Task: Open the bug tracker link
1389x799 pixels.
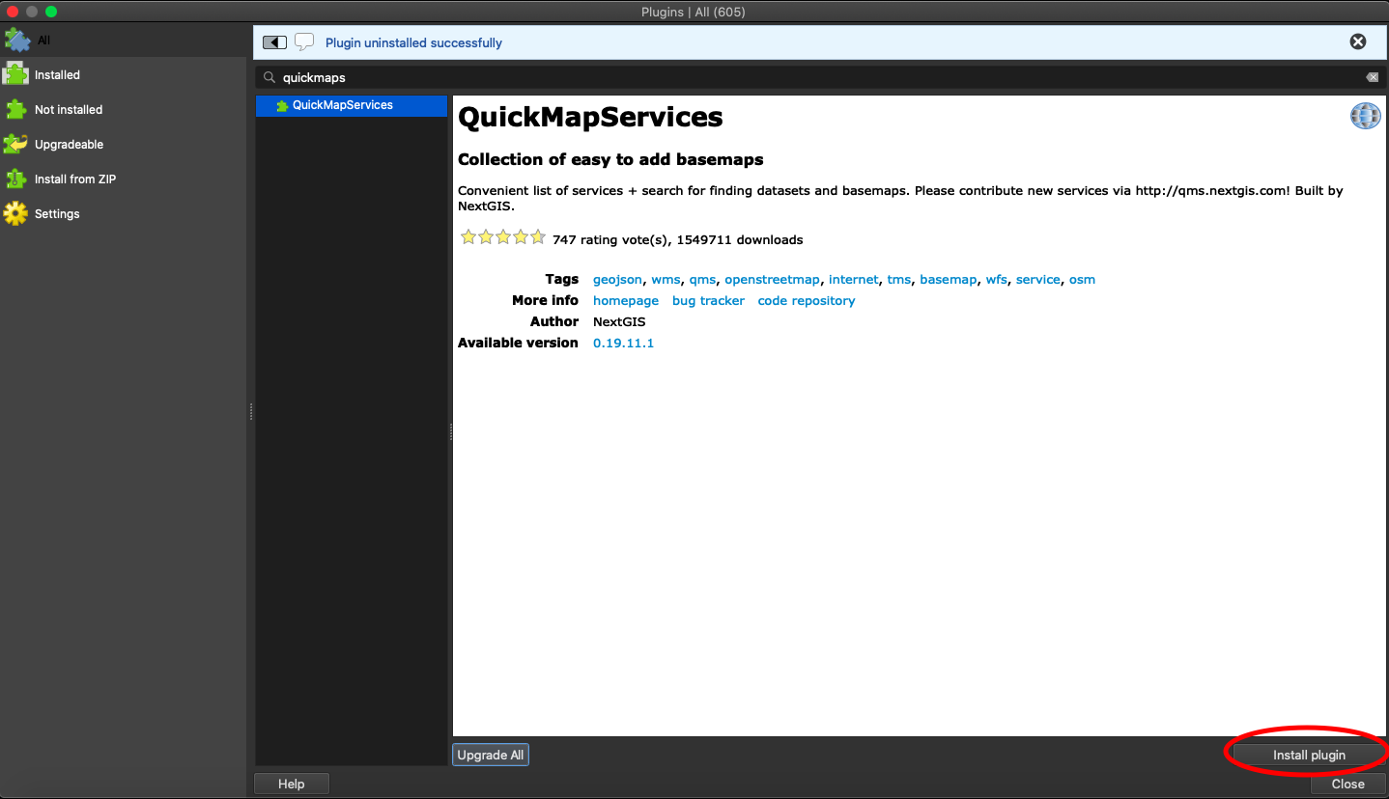Action: [708, 301]
